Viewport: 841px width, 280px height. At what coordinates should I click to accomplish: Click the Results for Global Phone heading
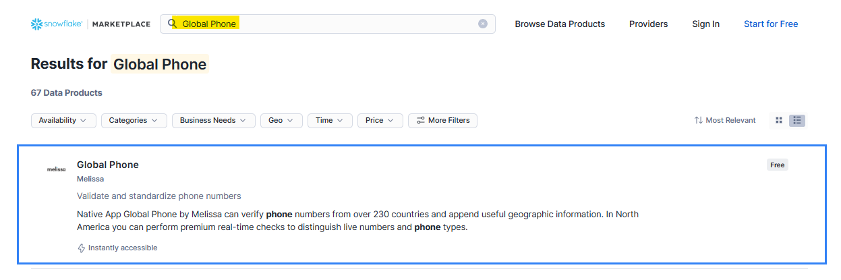point(120,64)
